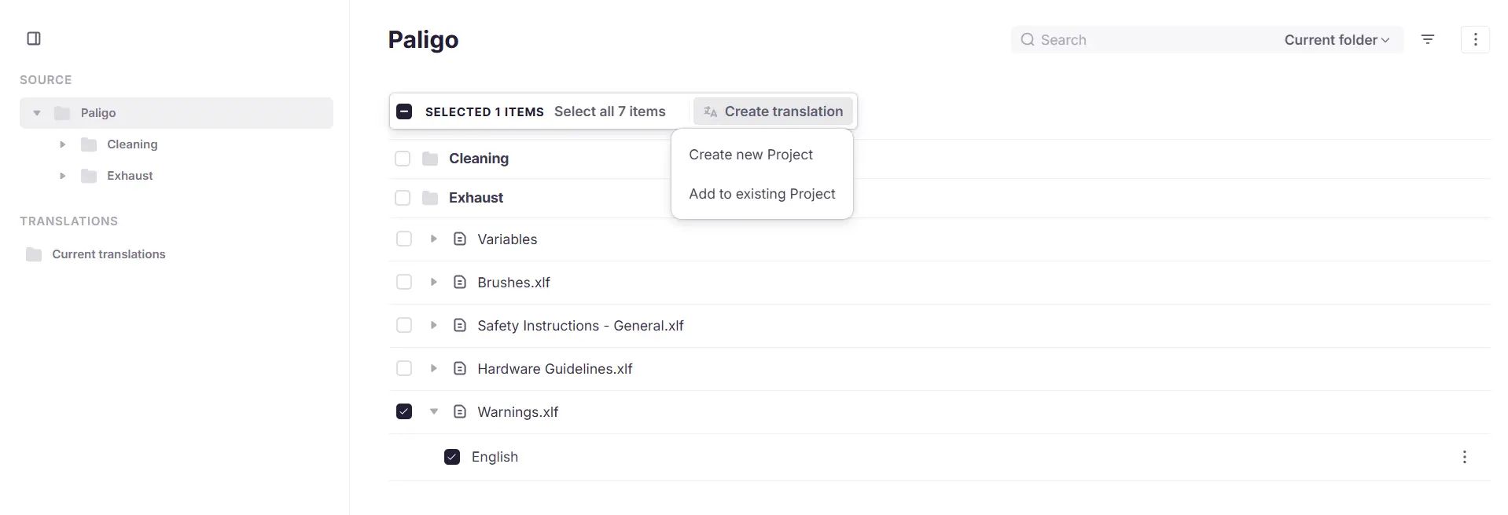The width and height of the screenshot is (1508, 515).
Task: Open the Cleaning folder in file list
Action: [479, 159]
